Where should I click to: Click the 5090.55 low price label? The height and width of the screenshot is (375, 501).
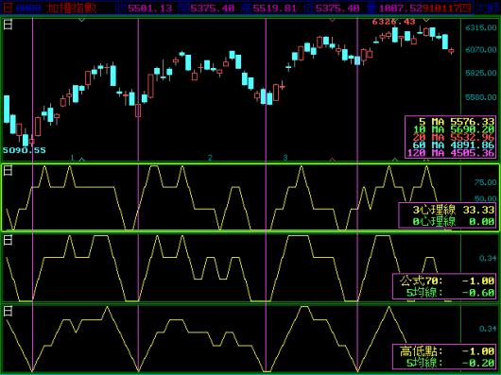[x=25, y=150]
